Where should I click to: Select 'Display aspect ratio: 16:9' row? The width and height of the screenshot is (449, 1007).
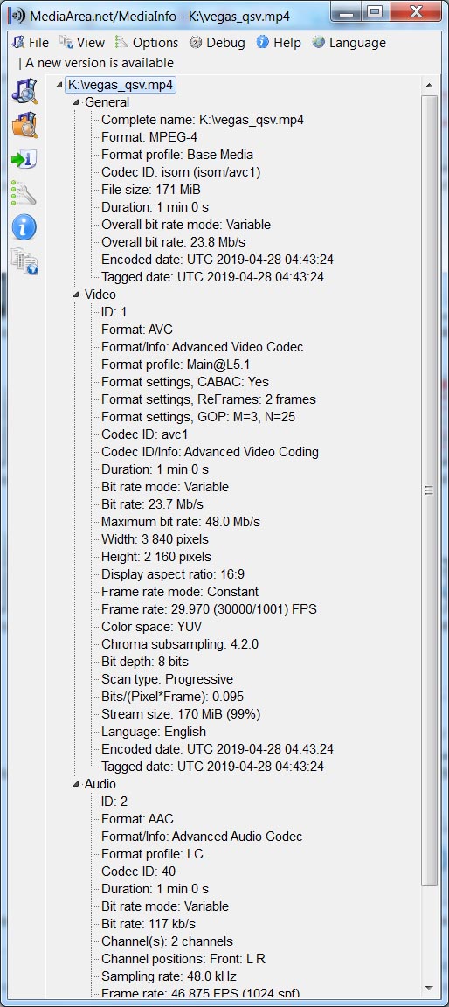(173, 574)
